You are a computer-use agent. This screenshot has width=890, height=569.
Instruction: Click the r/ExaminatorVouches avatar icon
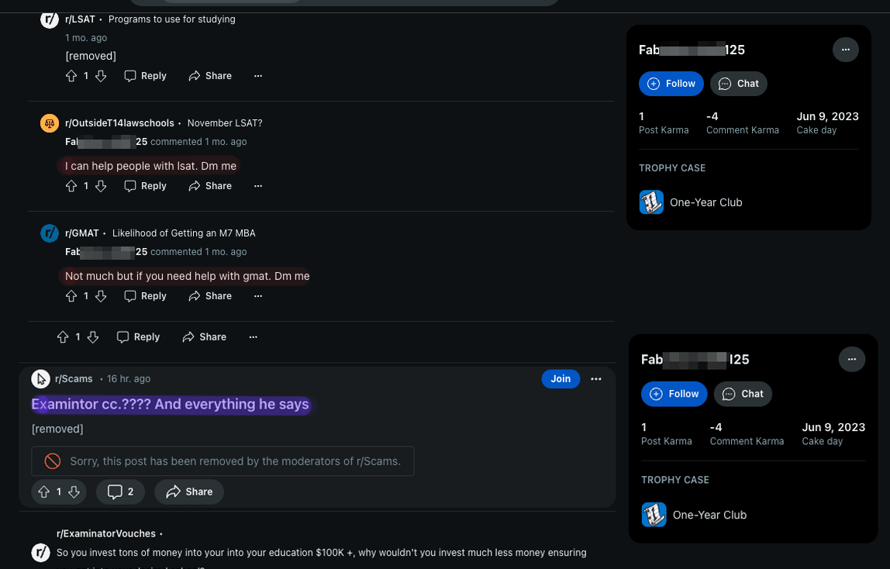tap(40, 553)
